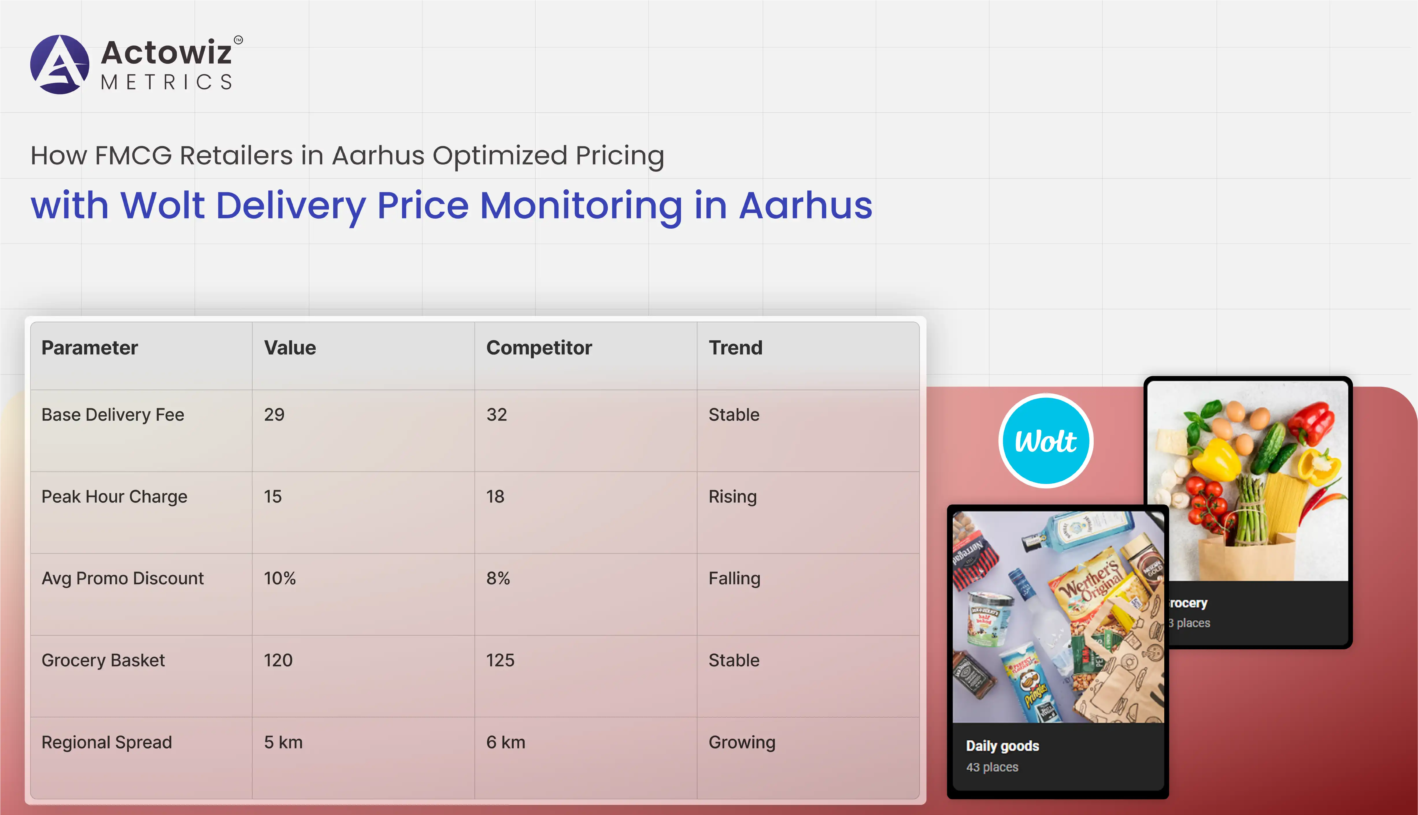Open the Daily goods product photo
The image size is (1418, 815).
click(1058, 616)
